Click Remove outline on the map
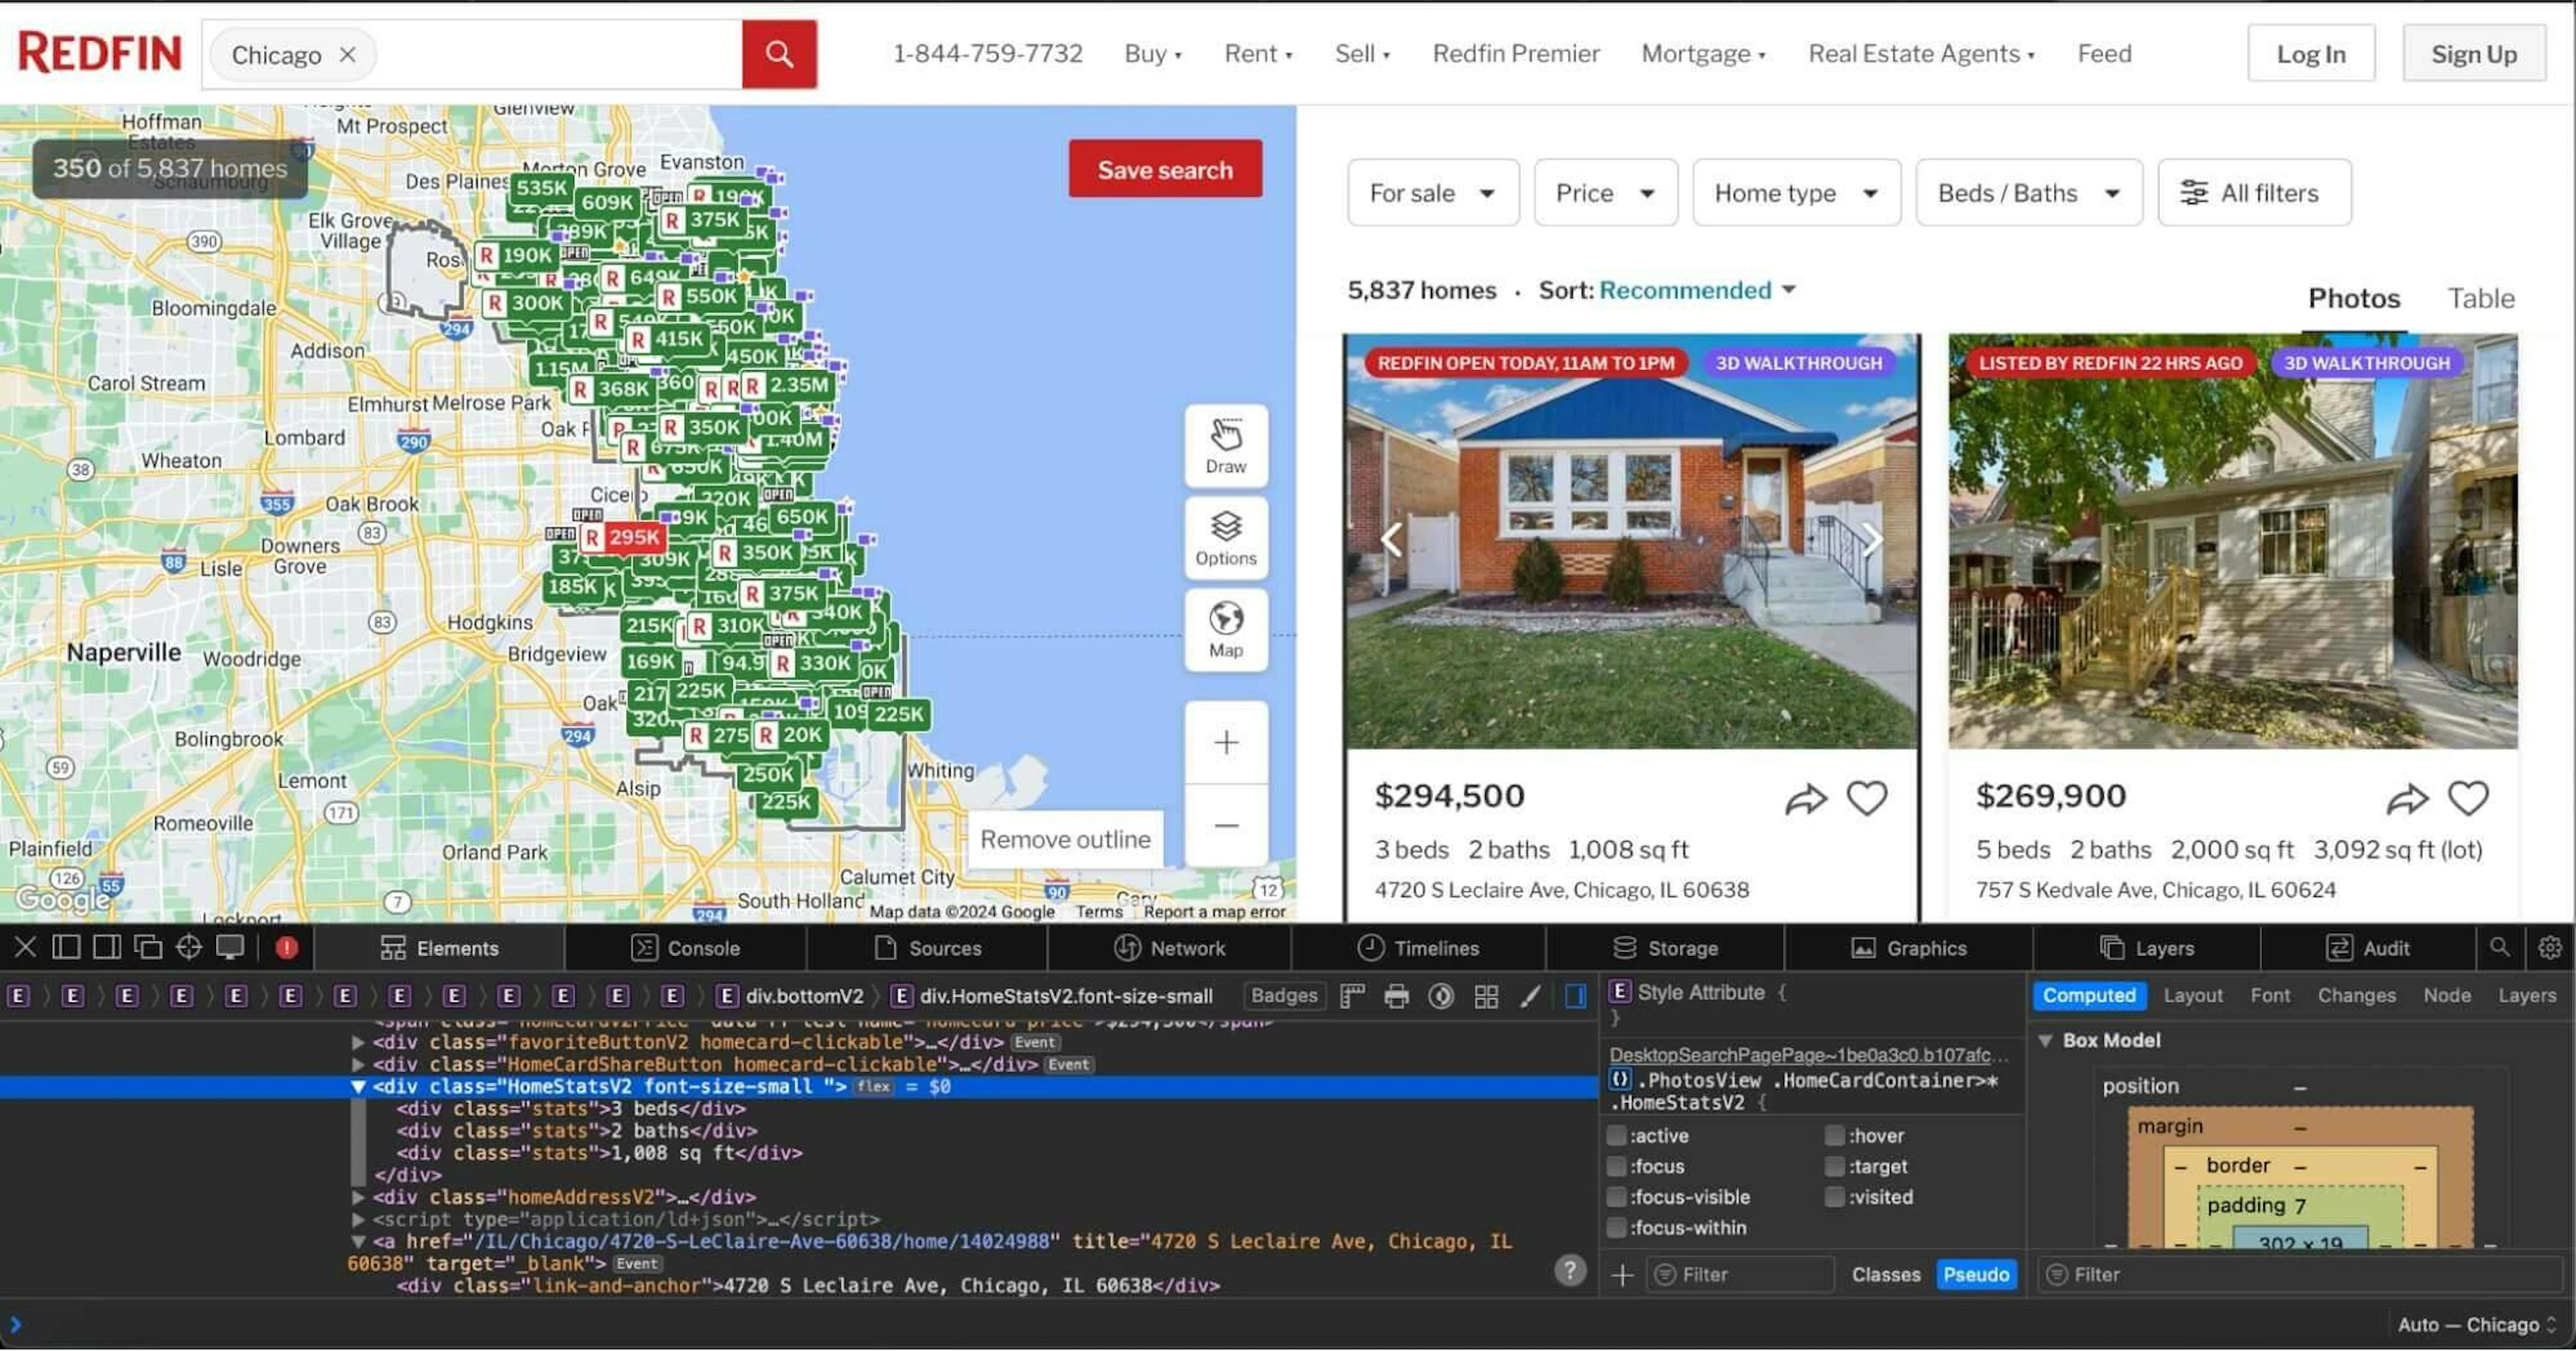The height and width of the screenshot is (1351, 2576). 1065,839
